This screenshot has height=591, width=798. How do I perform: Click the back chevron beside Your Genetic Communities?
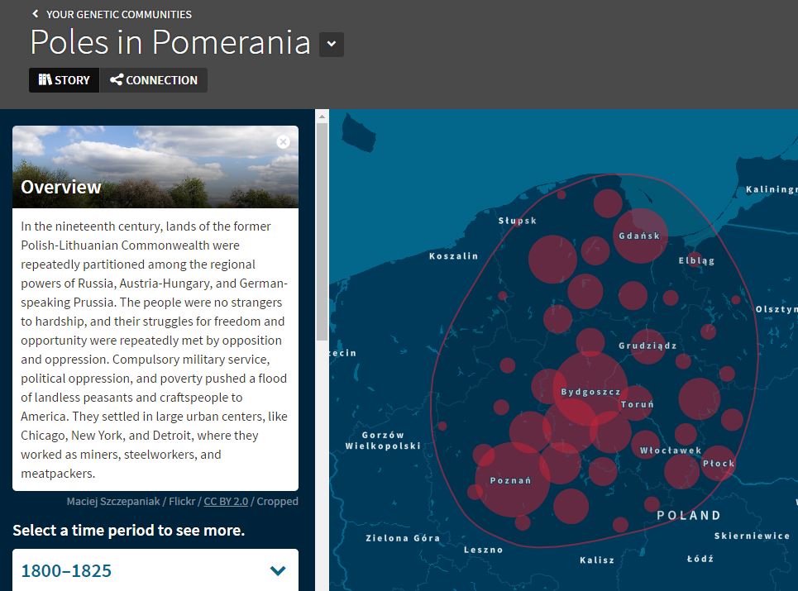pos(36,14)
